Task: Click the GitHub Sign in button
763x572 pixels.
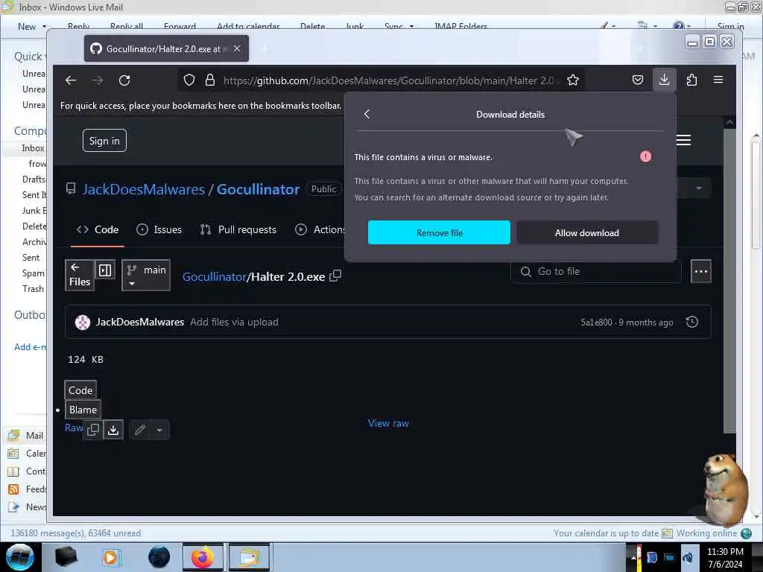Action: point(104,141)
